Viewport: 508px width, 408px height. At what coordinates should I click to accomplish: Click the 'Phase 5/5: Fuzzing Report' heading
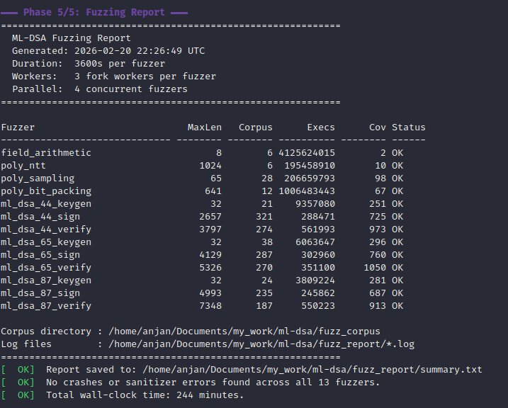(x=94, y=12)
